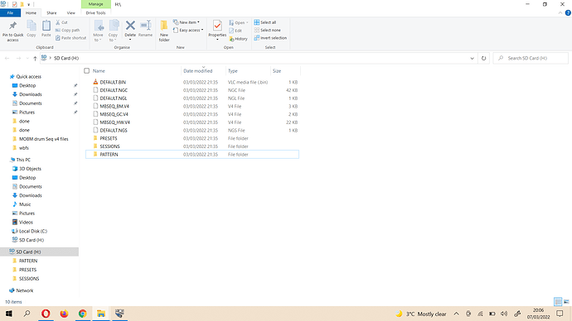Open Network in navigation pane
Screen dimensions: 572x321
pos(24,290)
